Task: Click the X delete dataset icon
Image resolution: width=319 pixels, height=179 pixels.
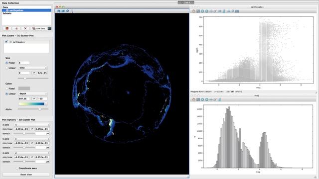Action: point(25,28)
